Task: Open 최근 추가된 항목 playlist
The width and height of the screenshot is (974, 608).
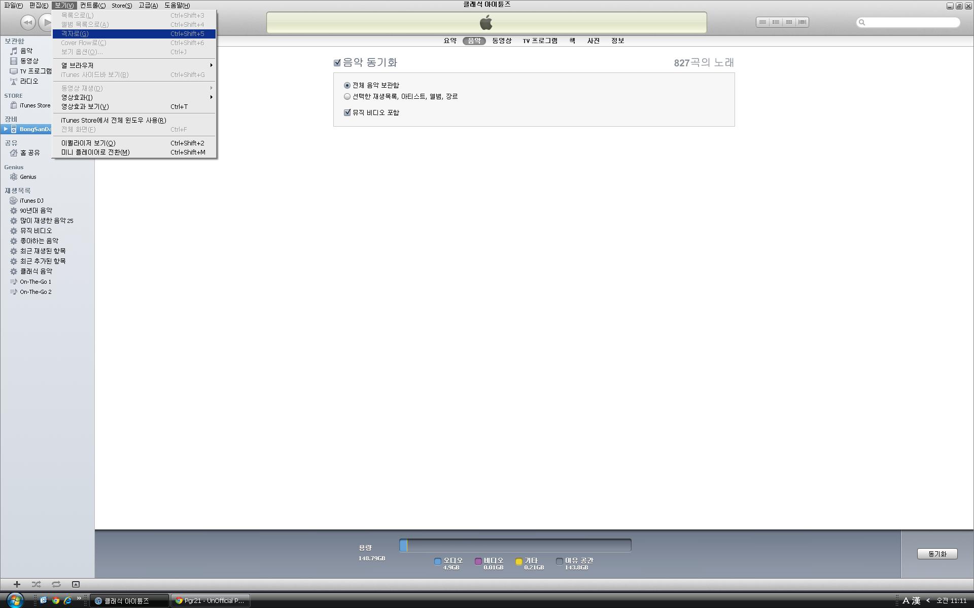Action: pyautogui.click(x=43, y=261)
